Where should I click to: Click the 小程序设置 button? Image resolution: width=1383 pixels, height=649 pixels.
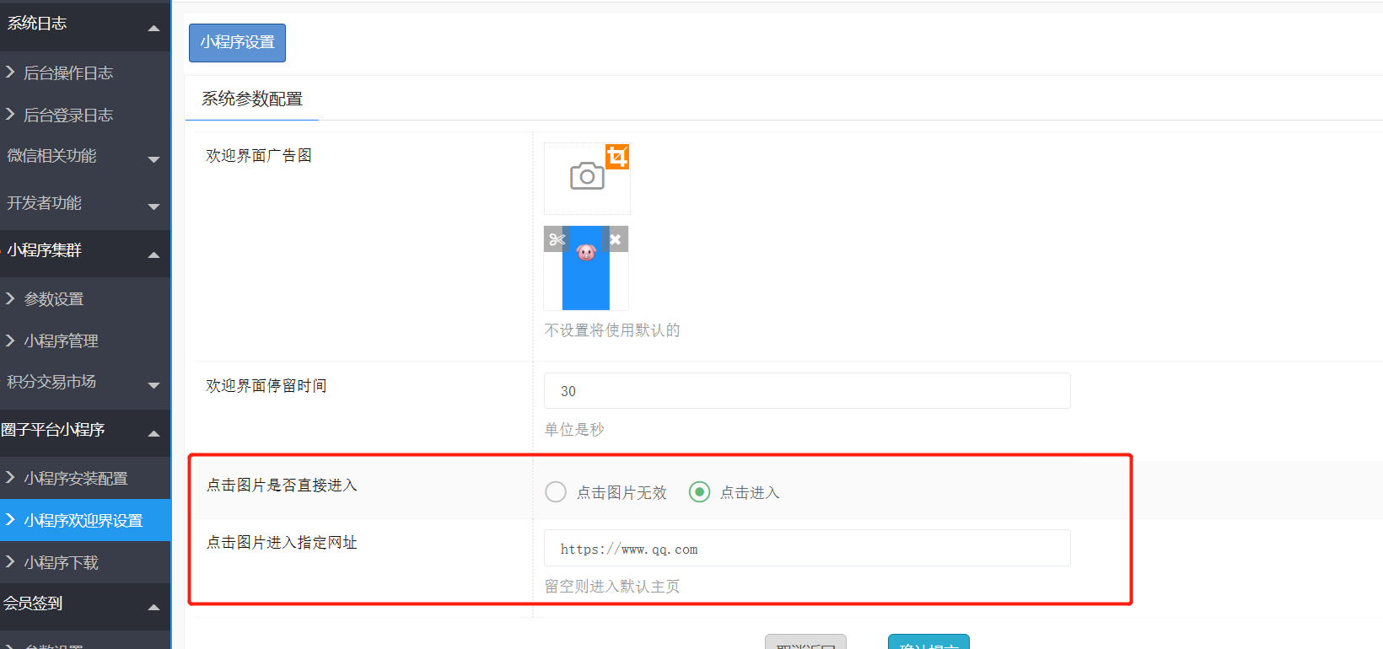pyautogui.click(x=237, y=43)
